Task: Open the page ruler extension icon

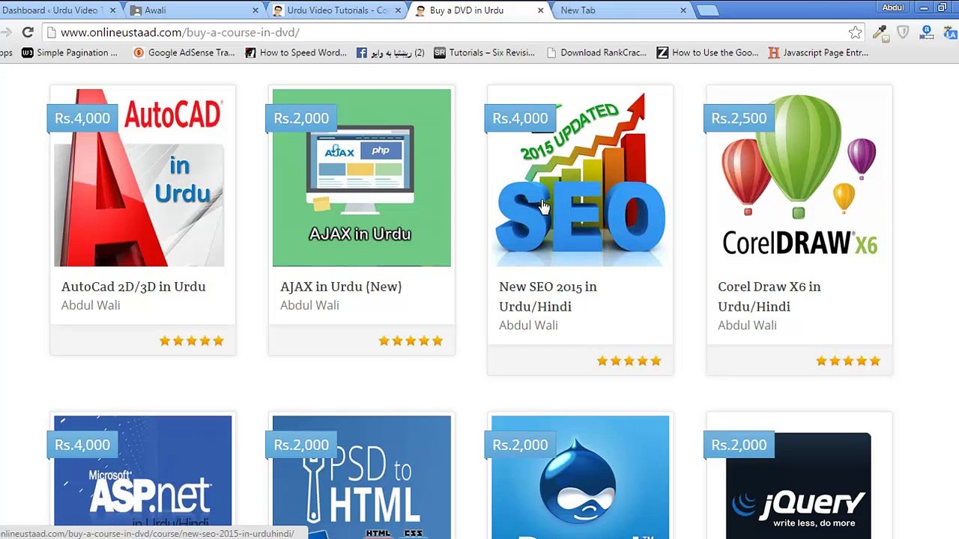Action: point(927,32)
